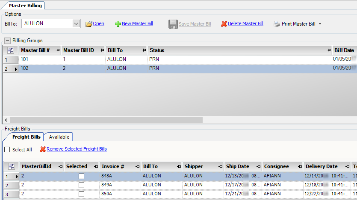This screenshot has width=357, height=200.
Task: Collapse the Billing Groups section
Action: [x=7, y=41]
